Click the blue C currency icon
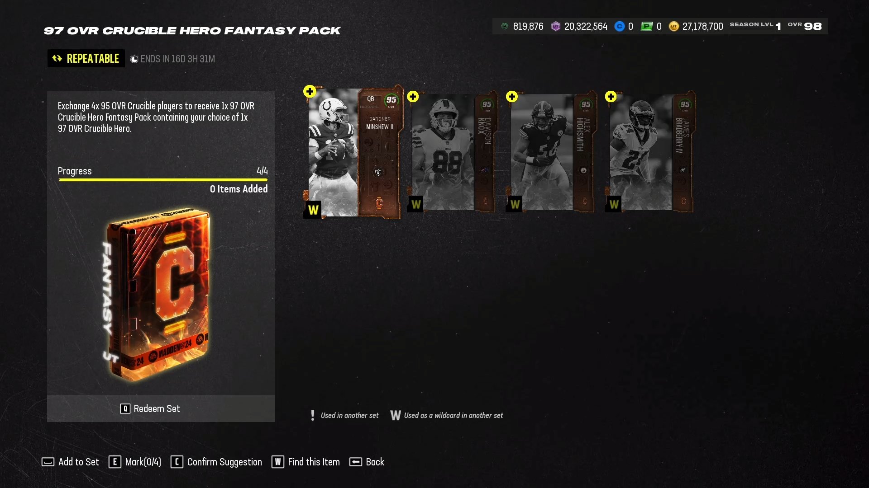 [620, 27]
